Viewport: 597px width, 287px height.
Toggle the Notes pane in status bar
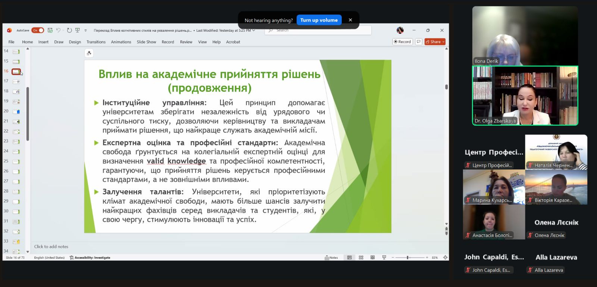331,258
